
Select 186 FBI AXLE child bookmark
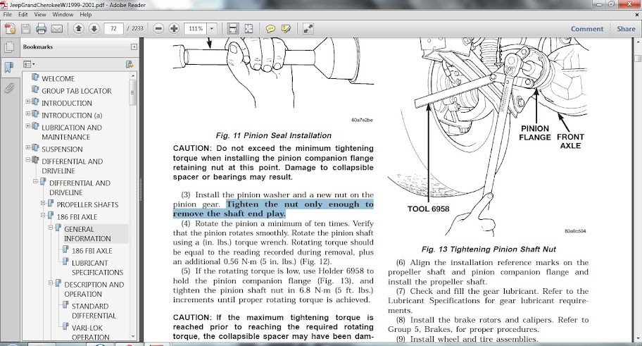(x=92, y=250)
